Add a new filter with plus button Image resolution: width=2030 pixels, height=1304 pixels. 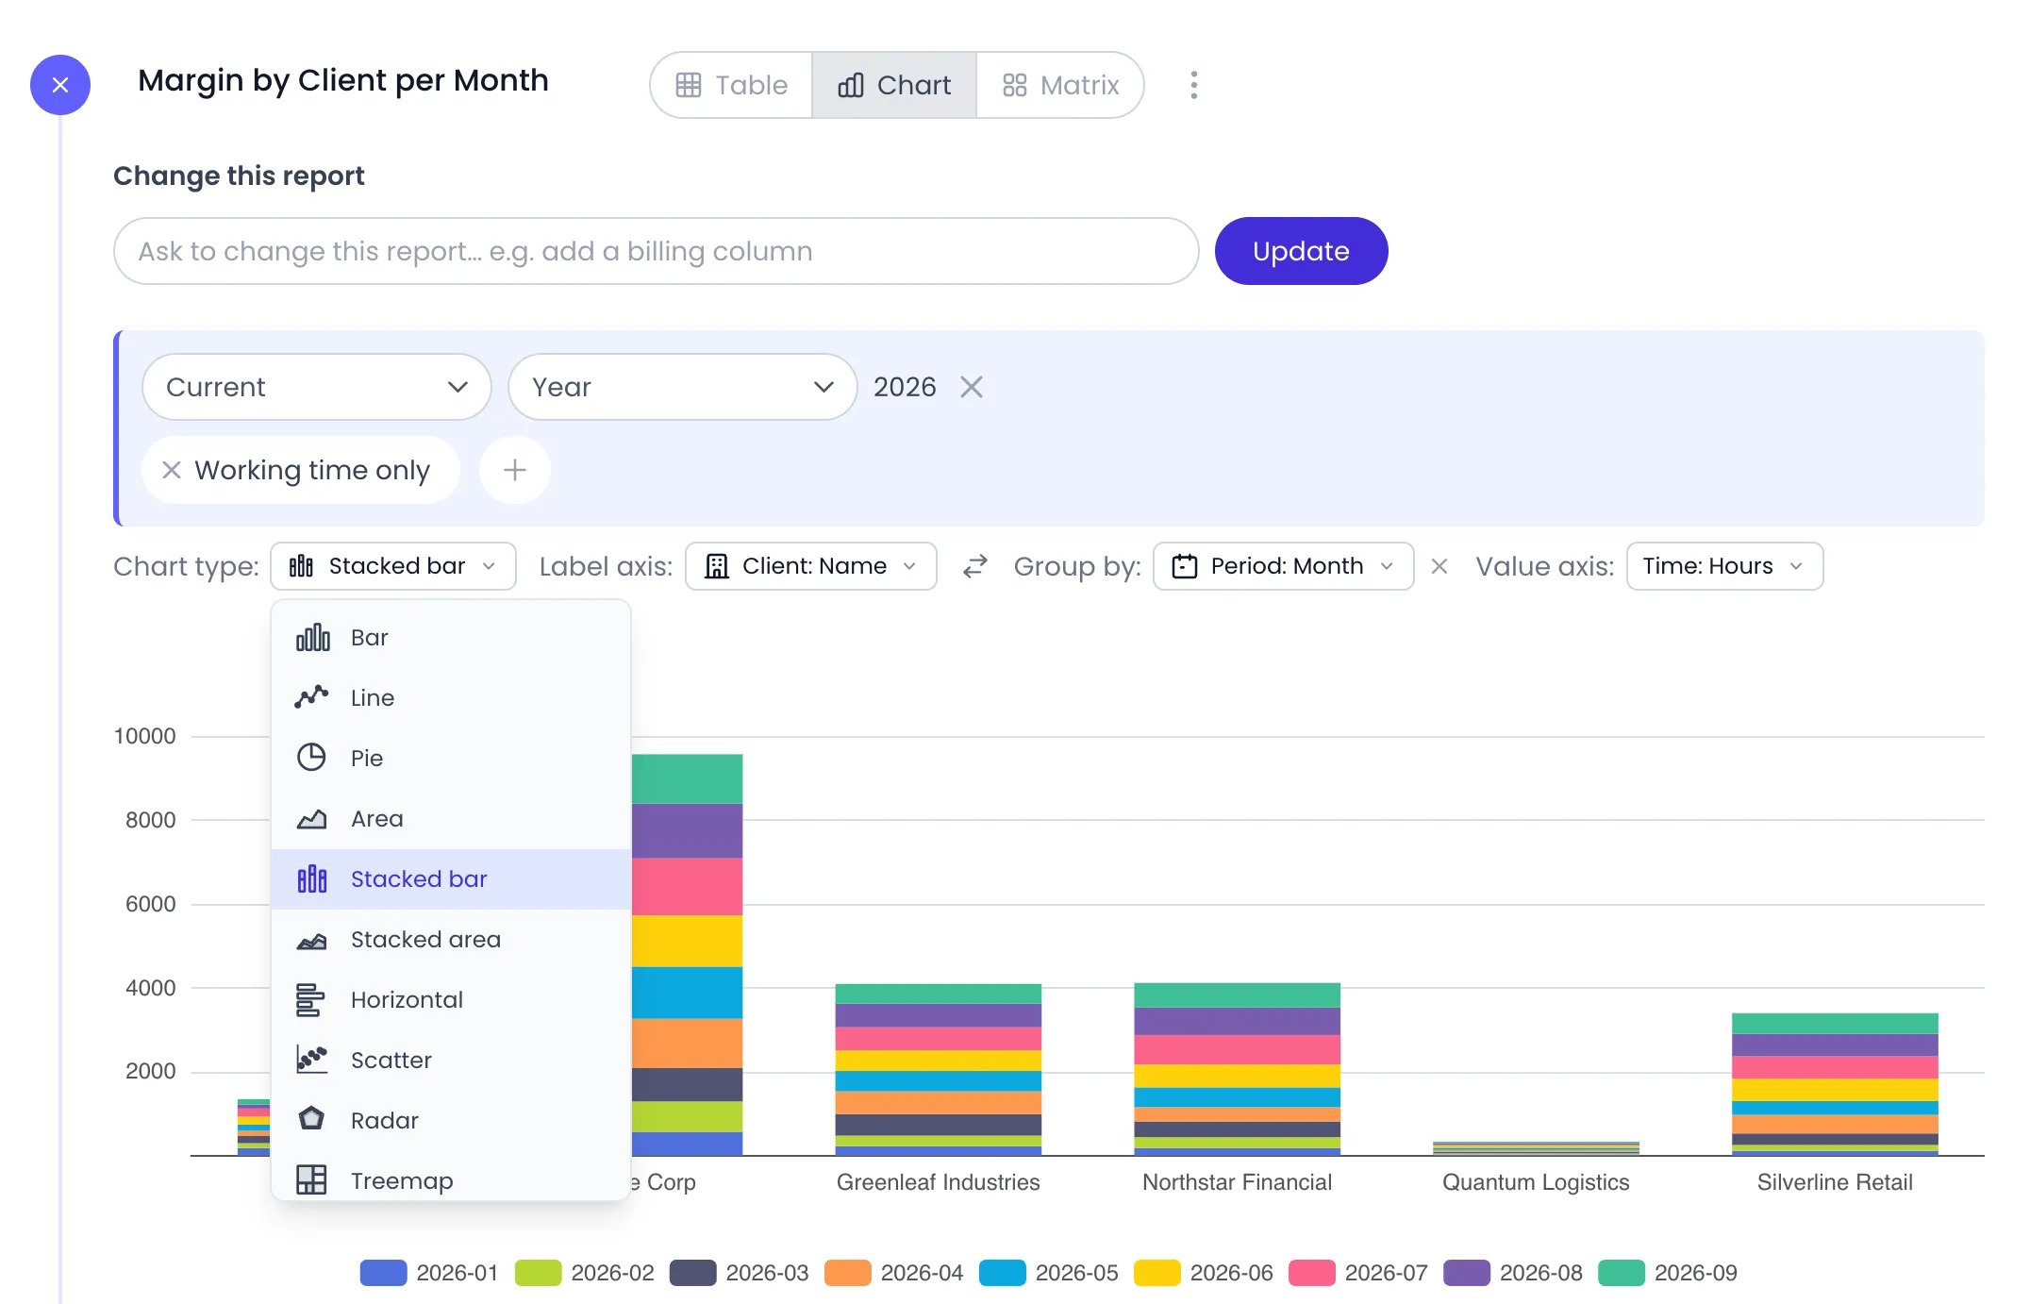point(515,470)
